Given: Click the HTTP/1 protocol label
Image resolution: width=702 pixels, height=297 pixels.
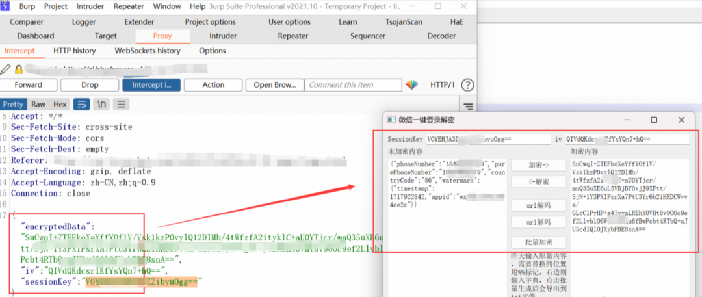Looking at the screenshot, I should (x=443, y=85).
